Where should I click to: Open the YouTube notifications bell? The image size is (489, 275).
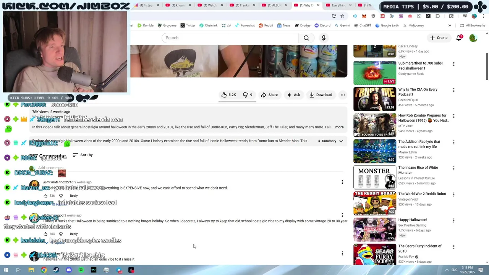tap(459, 38)
